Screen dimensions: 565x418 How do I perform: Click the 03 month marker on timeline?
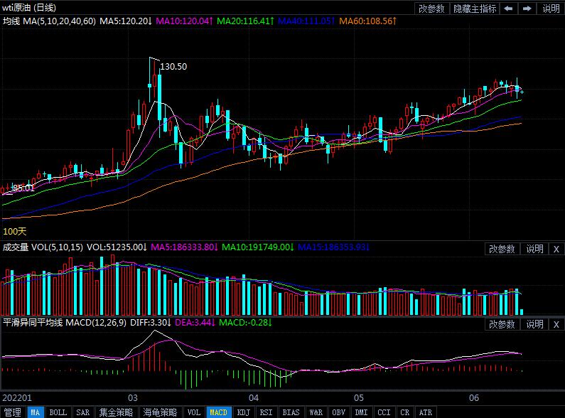[132, 397]
